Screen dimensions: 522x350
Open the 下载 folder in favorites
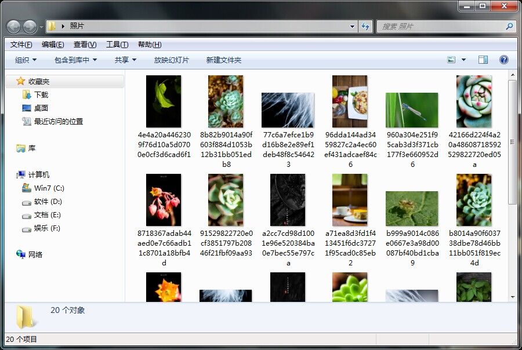41,94
